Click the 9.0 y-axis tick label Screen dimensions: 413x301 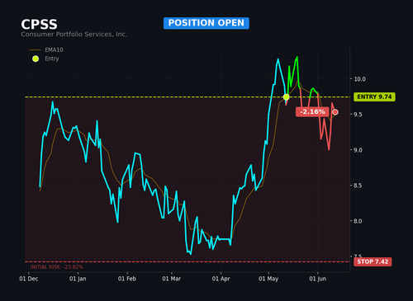358,150
